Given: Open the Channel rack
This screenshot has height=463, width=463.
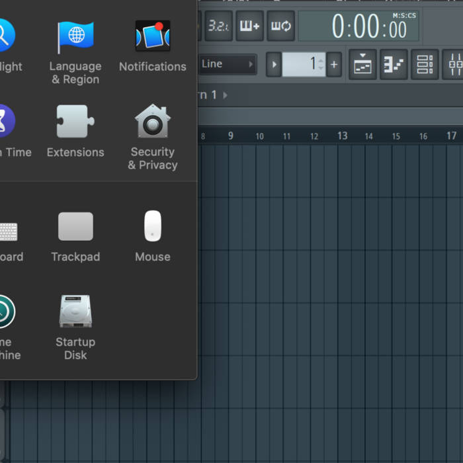Looking at the screenshot, I should (425, 64).
